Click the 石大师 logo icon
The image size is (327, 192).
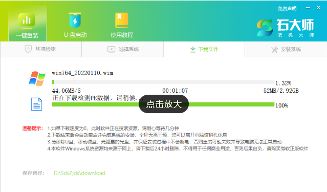tap(265, 28)
